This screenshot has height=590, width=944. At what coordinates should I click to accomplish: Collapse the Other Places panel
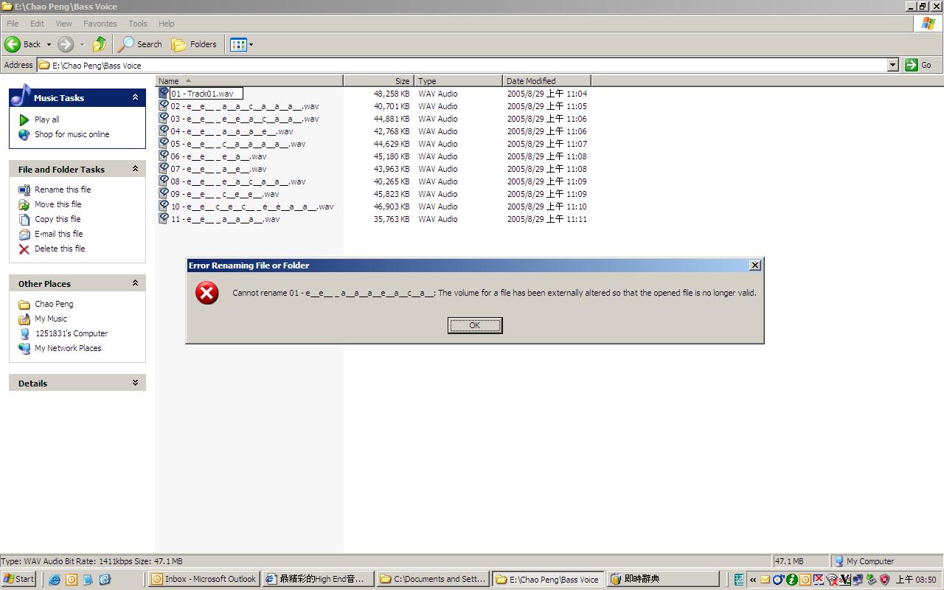135,283
